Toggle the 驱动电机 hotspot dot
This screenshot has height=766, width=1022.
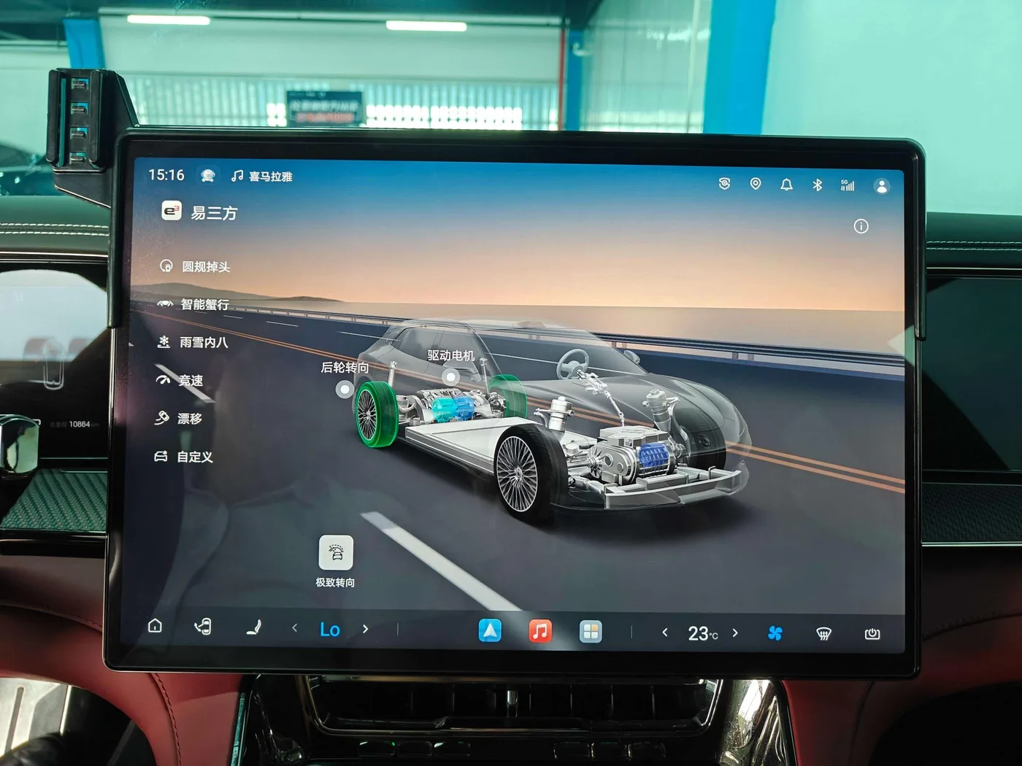pyautogui.click(x=451, y=377)
